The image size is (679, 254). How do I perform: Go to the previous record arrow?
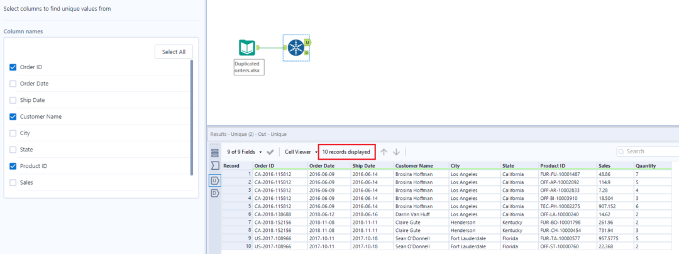tap(384, 152)
